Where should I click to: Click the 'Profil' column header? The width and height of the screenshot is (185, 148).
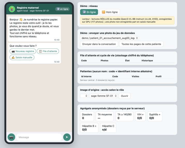pos(158,76)
